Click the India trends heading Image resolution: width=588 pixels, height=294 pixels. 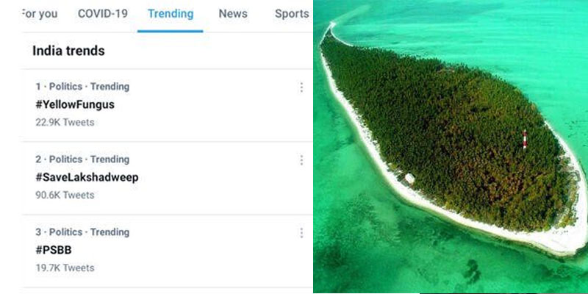[68, 51]
